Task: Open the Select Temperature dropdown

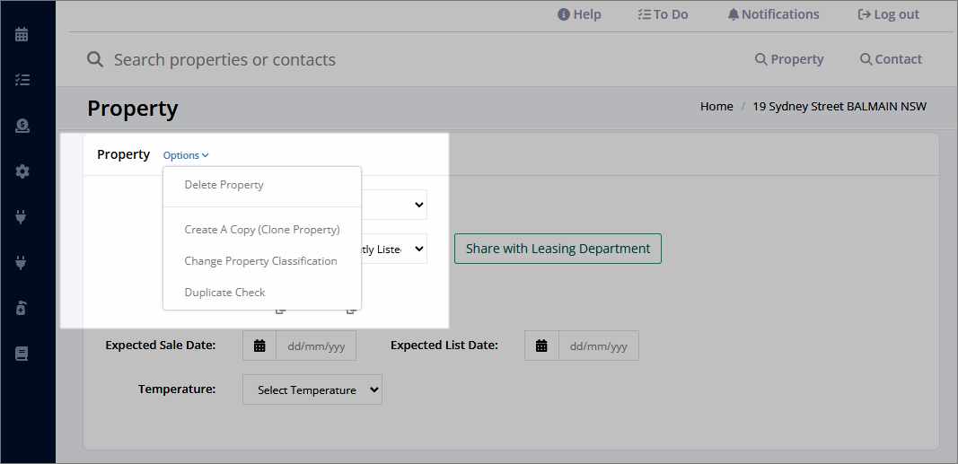Action: 312,390
